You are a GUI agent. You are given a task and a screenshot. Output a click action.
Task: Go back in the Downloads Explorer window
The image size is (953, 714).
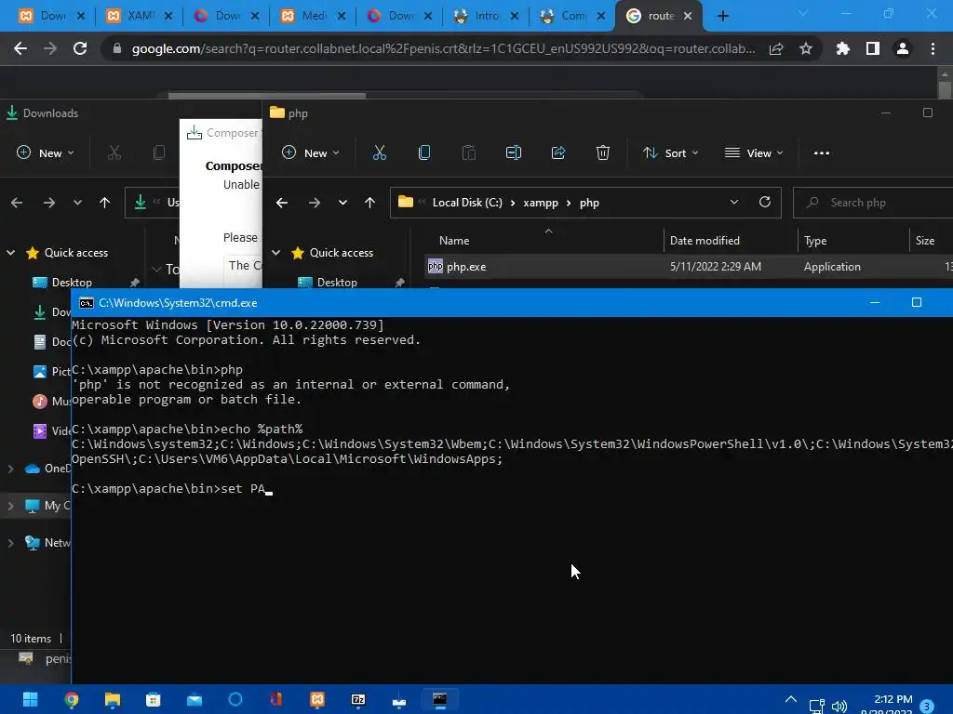[x=17, y=202]
